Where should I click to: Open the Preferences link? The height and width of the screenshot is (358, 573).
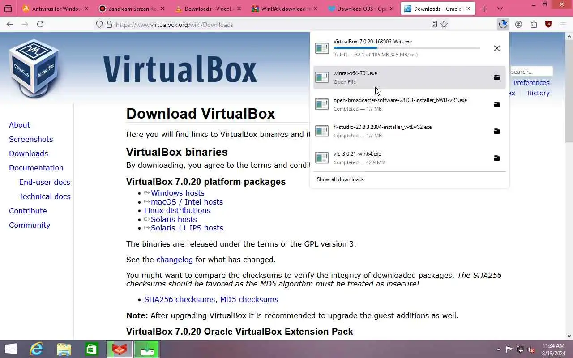(531, 83)
